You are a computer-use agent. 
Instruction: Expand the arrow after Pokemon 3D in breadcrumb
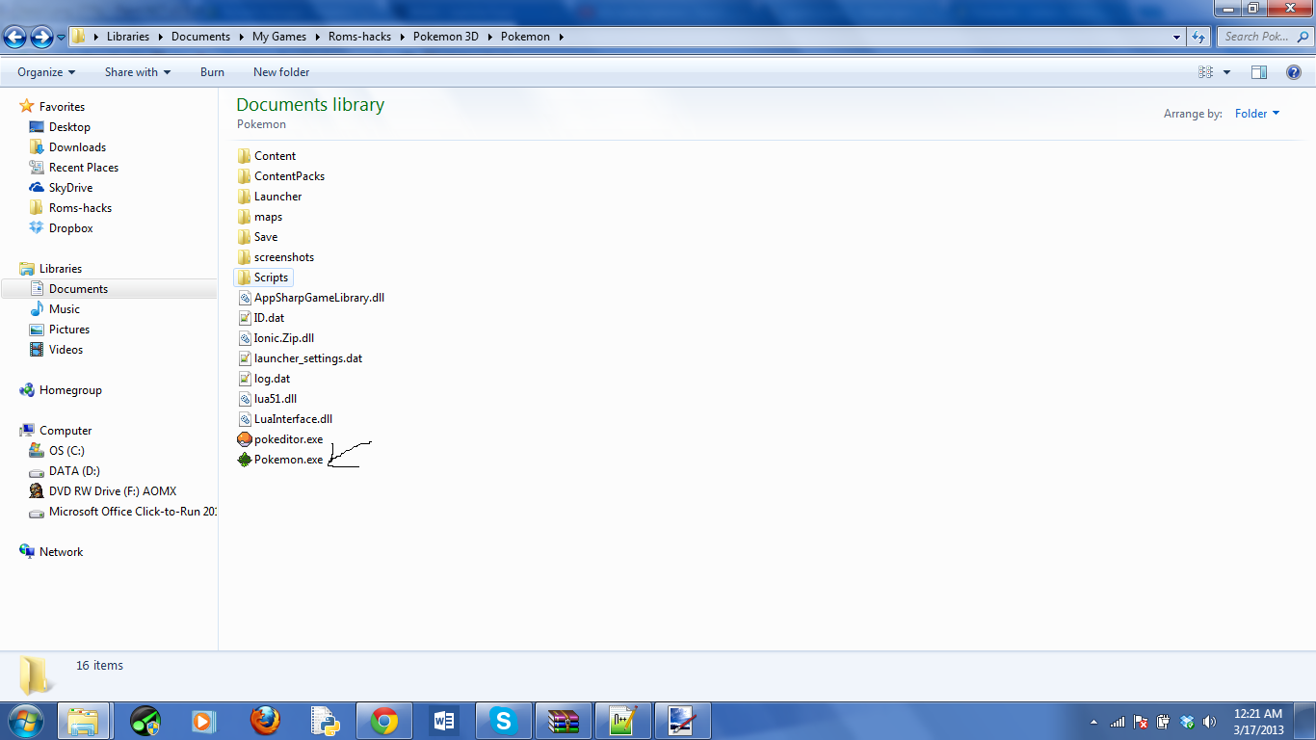pos(489,37)
